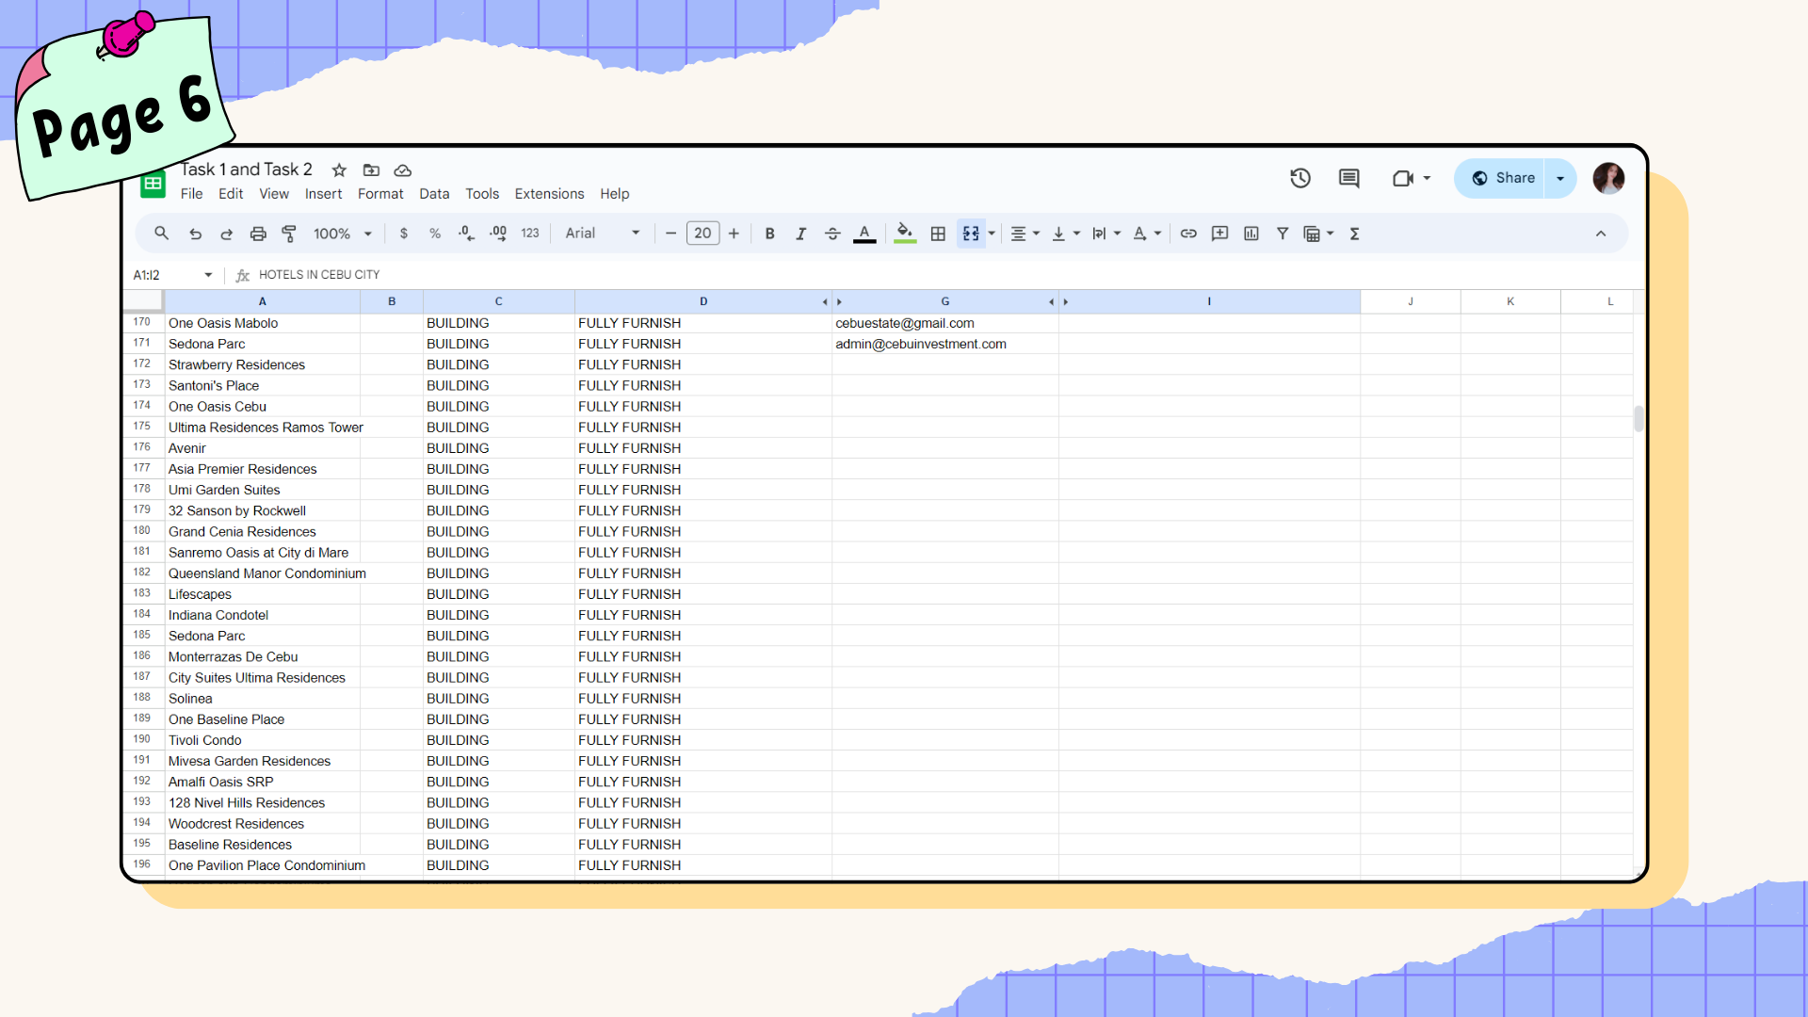This screenshot has width=1808, height=1017.
Task: Toggle italic formatting
Action: [800, 234]
